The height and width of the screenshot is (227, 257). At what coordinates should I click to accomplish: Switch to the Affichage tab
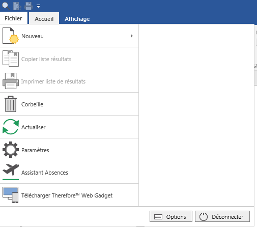[x=77, y=19]
